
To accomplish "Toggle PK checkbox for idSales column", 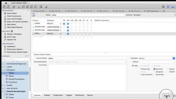I will pos(64,24).
